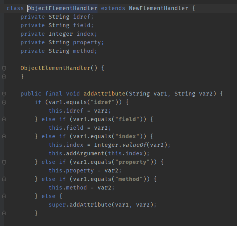Click the final keyword
The width and height of the screenshot is (237, 226).
[54, 94]
